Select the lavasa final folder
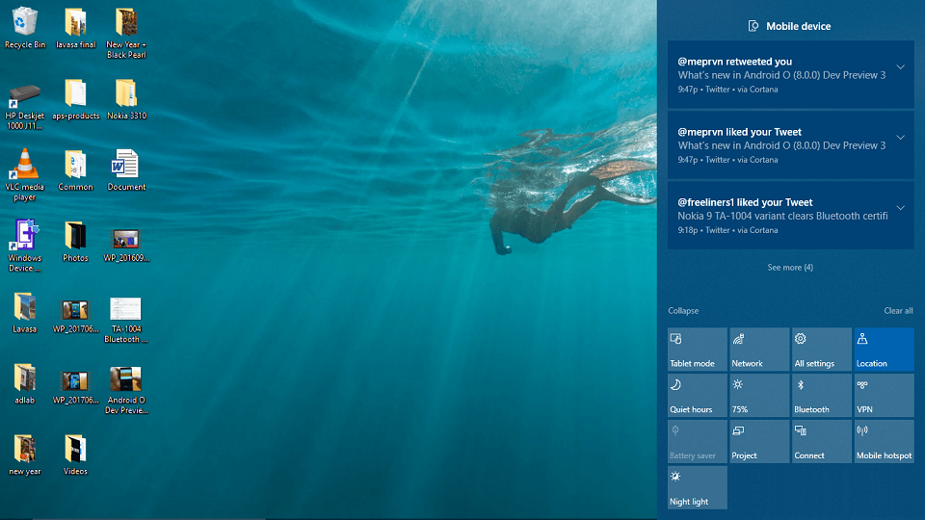Viewport: 925px width, 520px height. pyautogui.click(x=75, y=28)
